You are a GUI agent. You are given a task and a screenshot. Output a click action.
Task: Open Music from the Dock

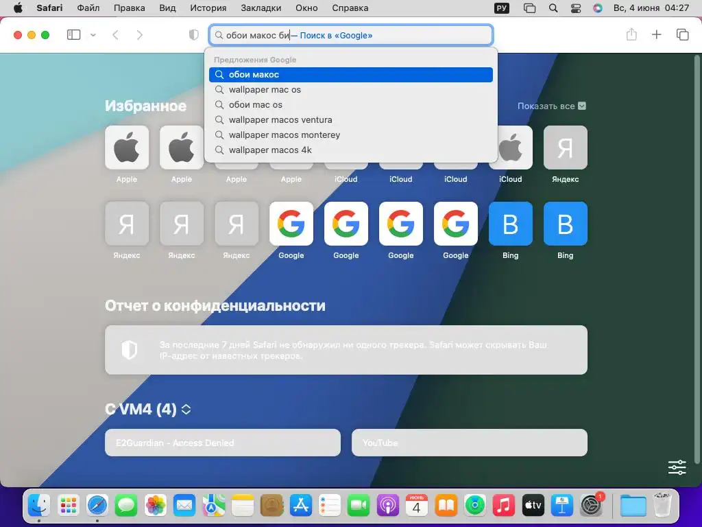tap(504, 506)
